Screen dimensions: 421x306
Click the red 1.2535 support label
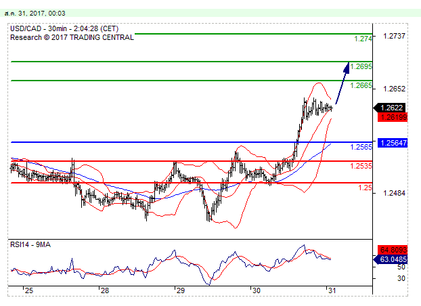361,166
